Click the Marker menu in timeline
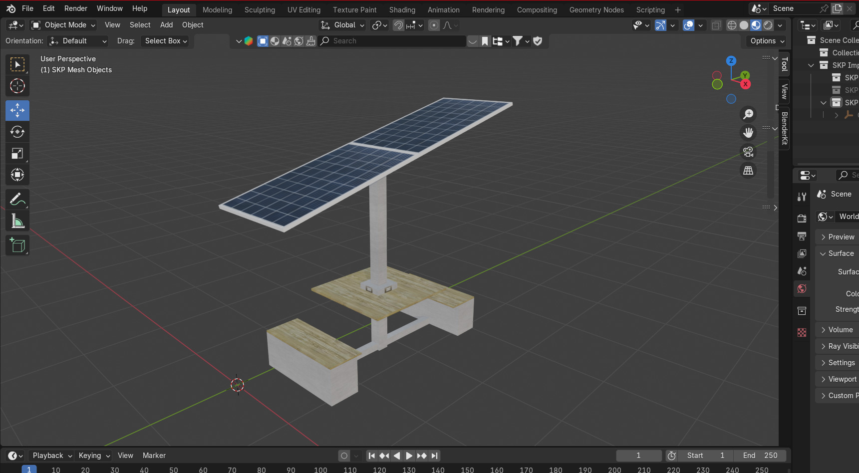Image resolution: width=859 pixels, height=473 pixels. pyautogui.click(x=154, y=456)
